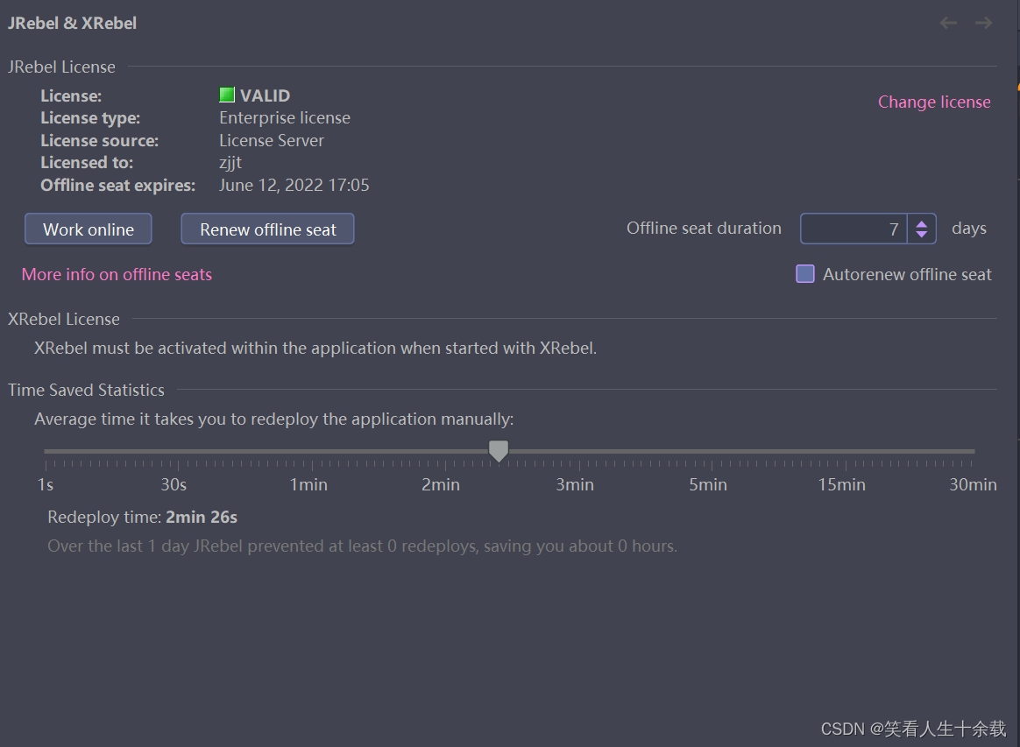Click the 'JRebel License' section heading
Viewport: 1020px width, 747px height.
point(61,67)
